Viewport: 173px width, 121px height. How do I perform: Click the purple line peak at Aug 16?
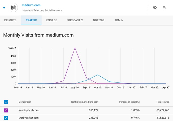75,48
